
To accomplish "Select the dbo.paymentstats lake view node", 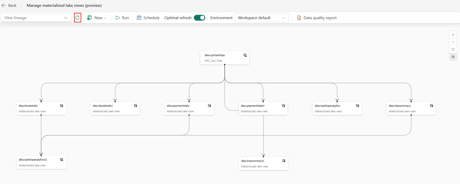I will click(x=189, y=108).
